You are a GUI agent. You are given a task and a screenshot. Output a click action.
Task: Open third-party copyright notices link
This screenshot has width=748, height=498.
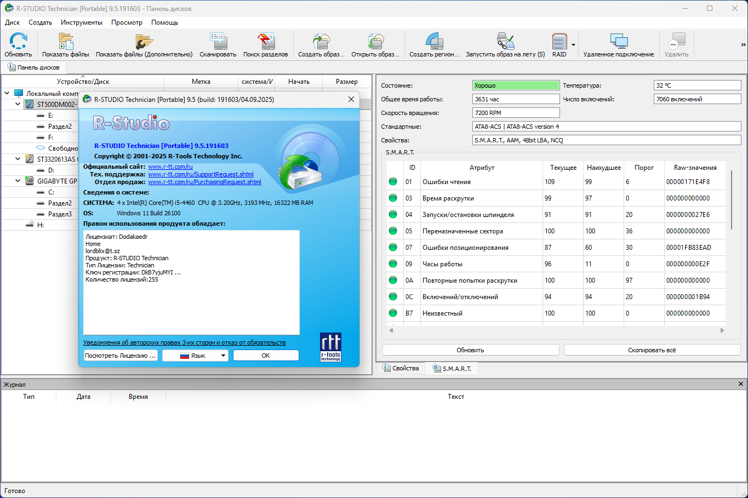[x=184, y=342]
